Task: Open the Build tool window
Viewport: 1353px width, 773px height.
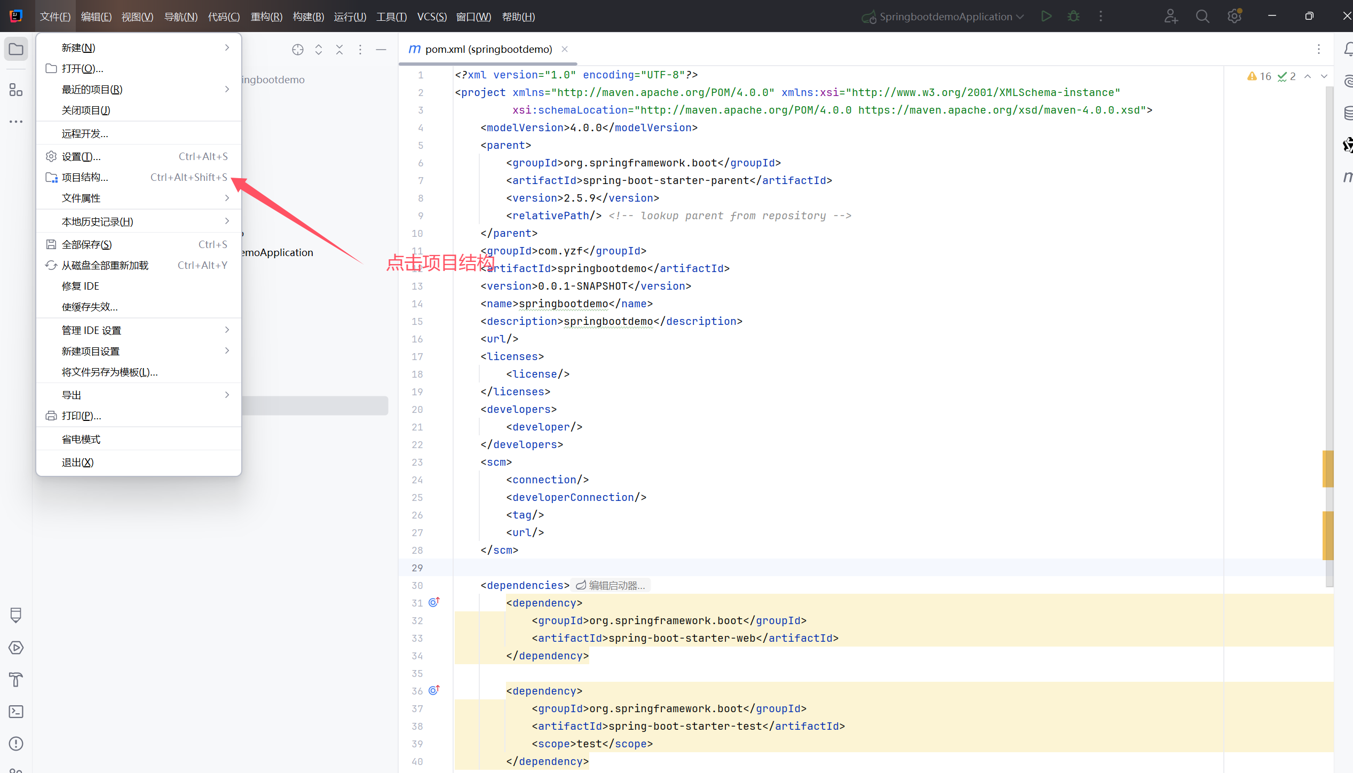Action: click(16, 680)
